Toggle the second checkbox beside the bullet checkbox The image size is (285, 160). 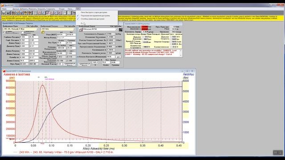coord(23,32)
